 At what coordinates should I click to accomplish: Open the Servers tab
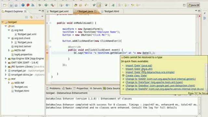click(x=96, y=88)
